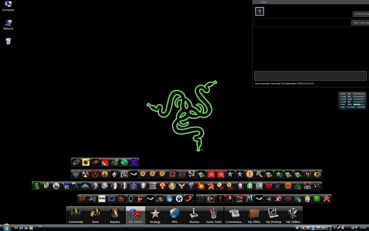
Task: Click the chat message input box
Action: [x=310, y=76]
